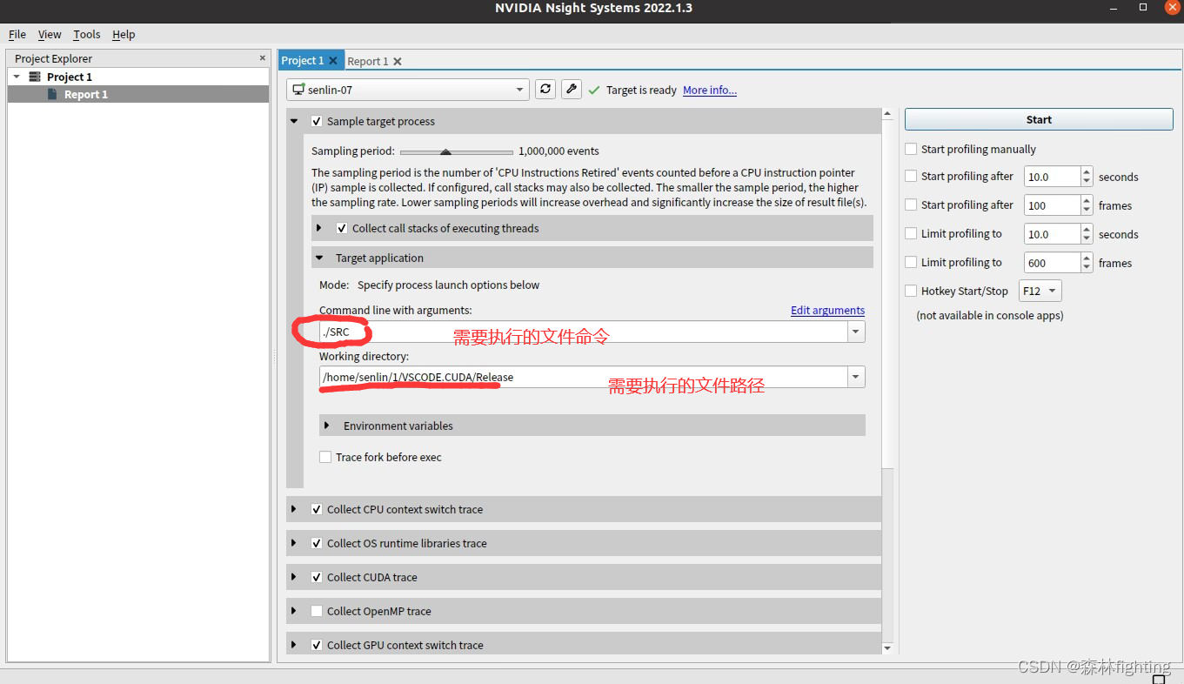Image resolution: width=1184 pixels, height=684 pixels.
Task: Toggle Sample target process checkbox
Action: coord(317,122)
